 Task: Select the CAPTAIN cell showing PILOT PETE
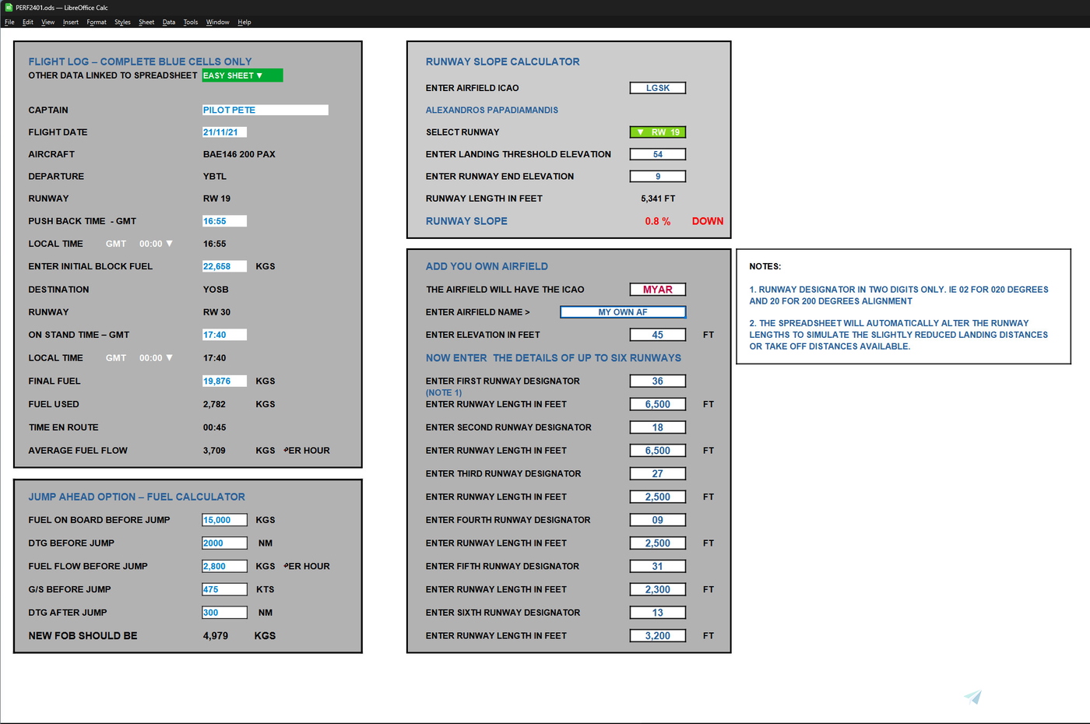pos(265,110)
